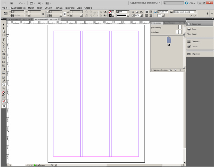Select the Zoom tool
The width and height of the screenshot is (214, 167).
(3, 88)
